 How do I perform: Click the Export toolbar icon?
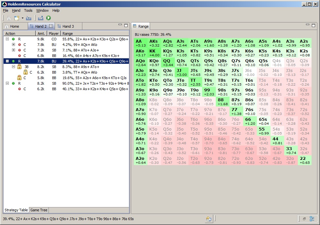pos(41,18)
